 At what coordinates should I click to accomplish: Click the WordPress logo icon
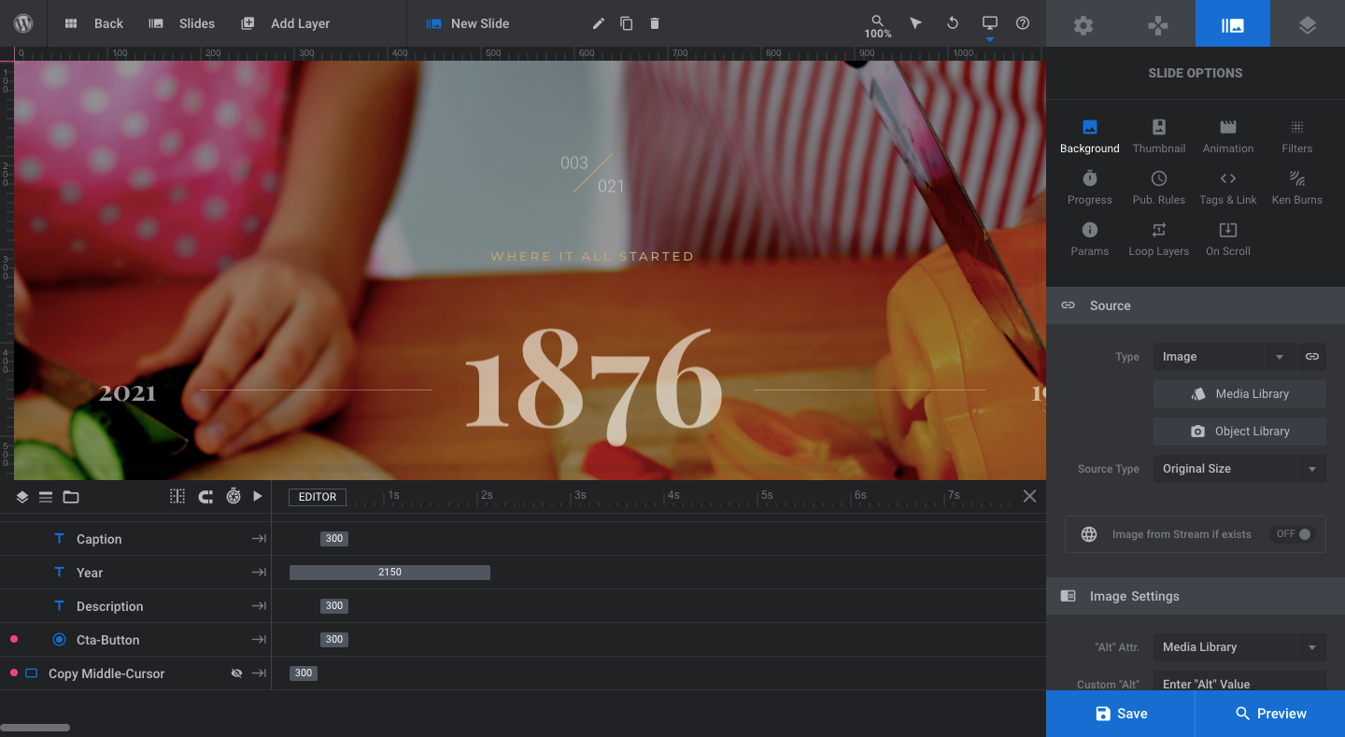[23, 23]
